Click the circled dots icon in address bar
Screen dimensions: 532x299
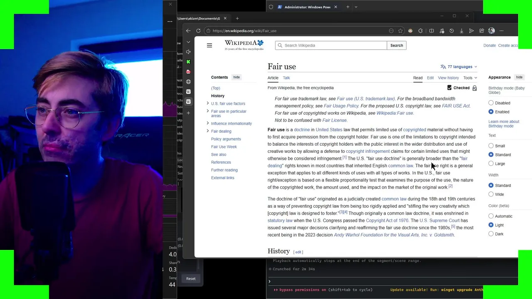point(391,31)
